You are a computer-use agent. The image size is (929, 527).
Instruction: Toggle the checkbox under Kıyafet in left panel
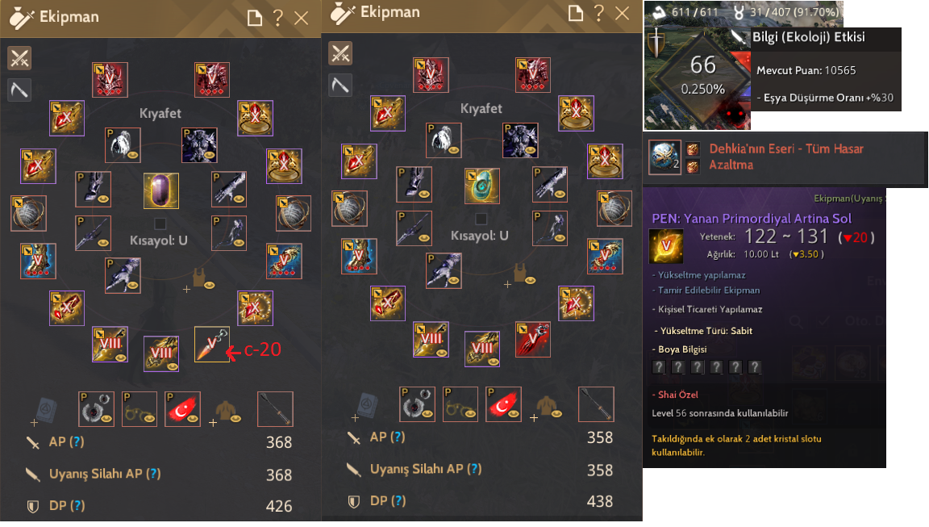(x=160, y=224)
